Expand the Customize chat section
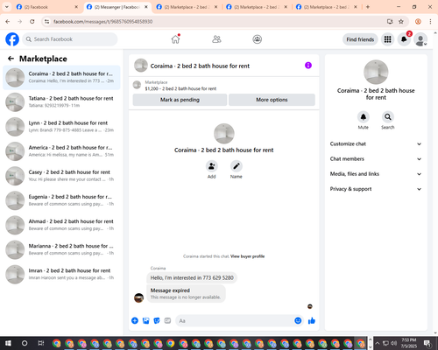This screenshot has height=350, width=438. (x=376, y=143)
